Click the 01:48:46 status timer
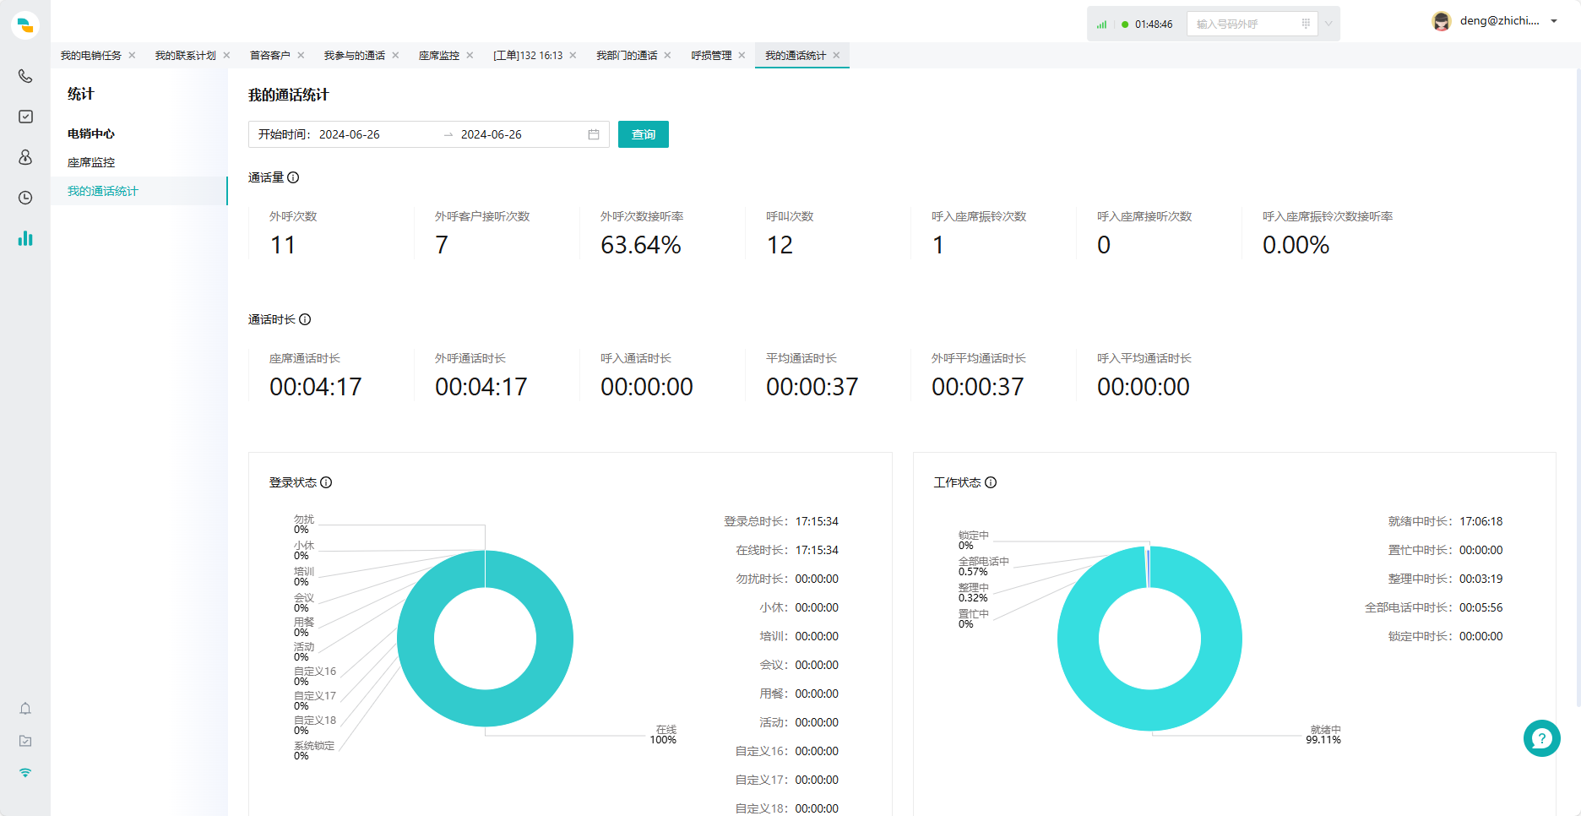The height and width of the screenshot is (816, 1581). tap(1154, 24)
